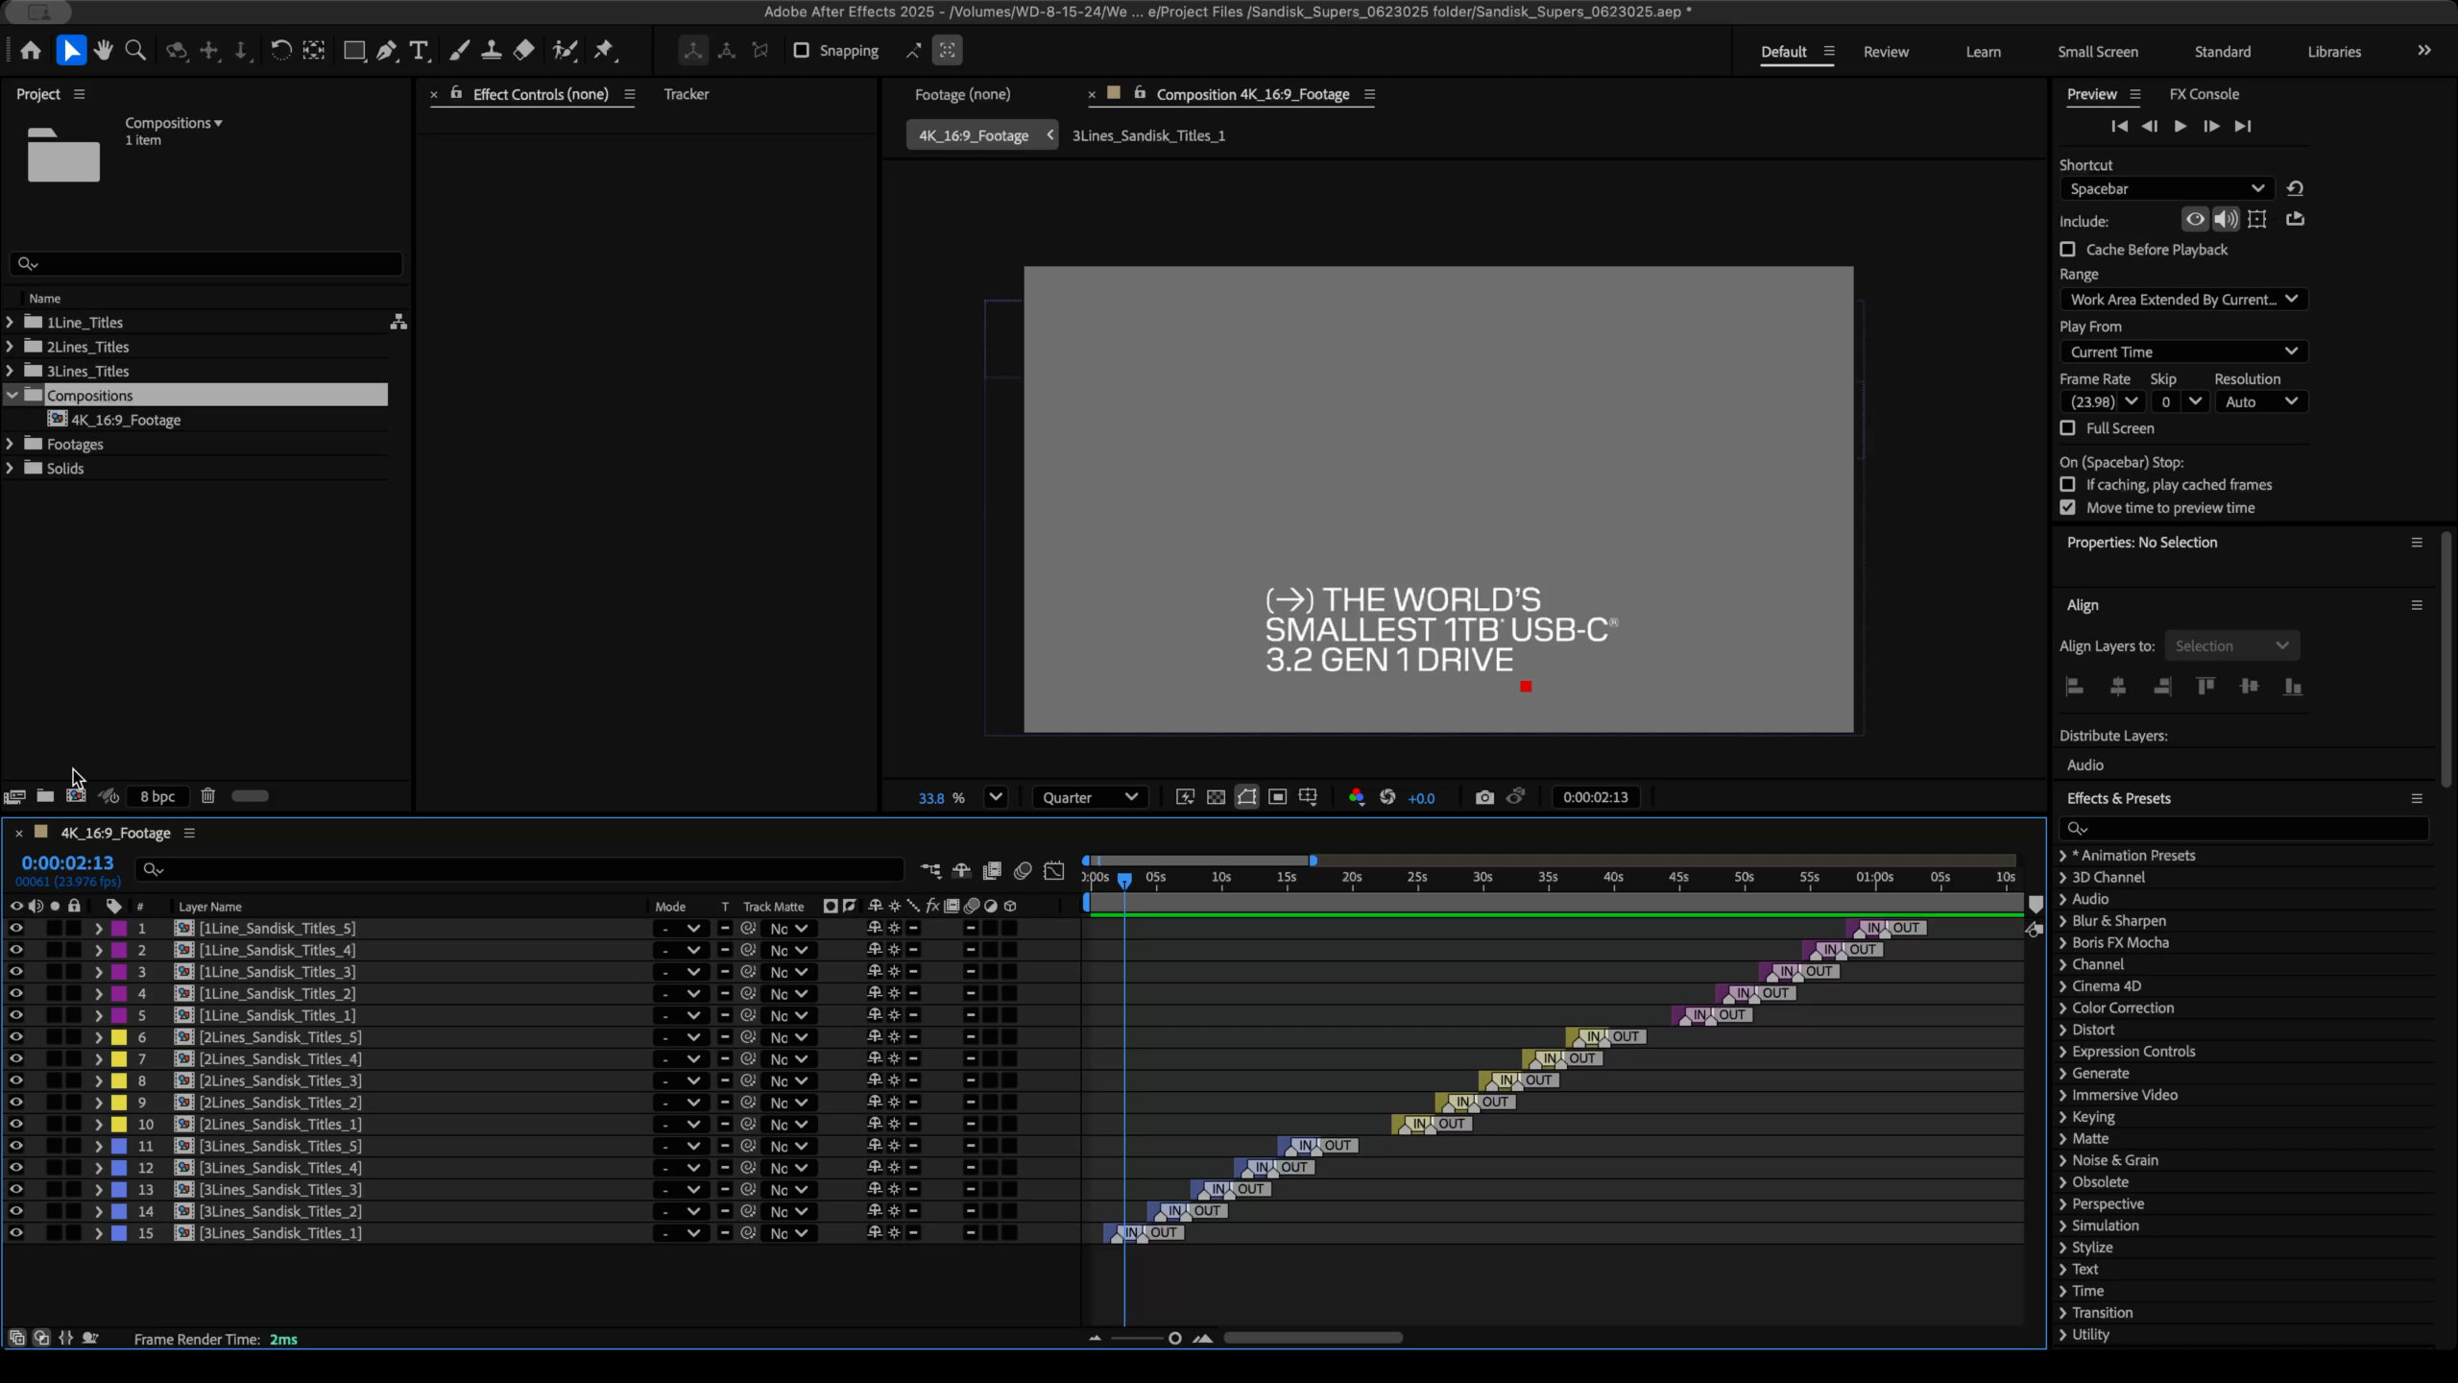
Task: Click the Effects & Presets search field
Action: coord(2247,829)
